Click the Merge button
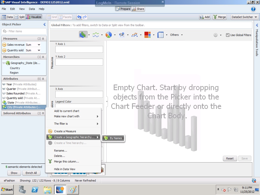The height and width of the screenshot is (195, 260). point(220,17)
